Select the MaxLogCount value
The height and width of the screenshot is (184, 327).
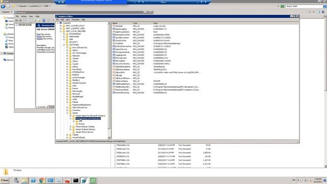tap(121, 58)
